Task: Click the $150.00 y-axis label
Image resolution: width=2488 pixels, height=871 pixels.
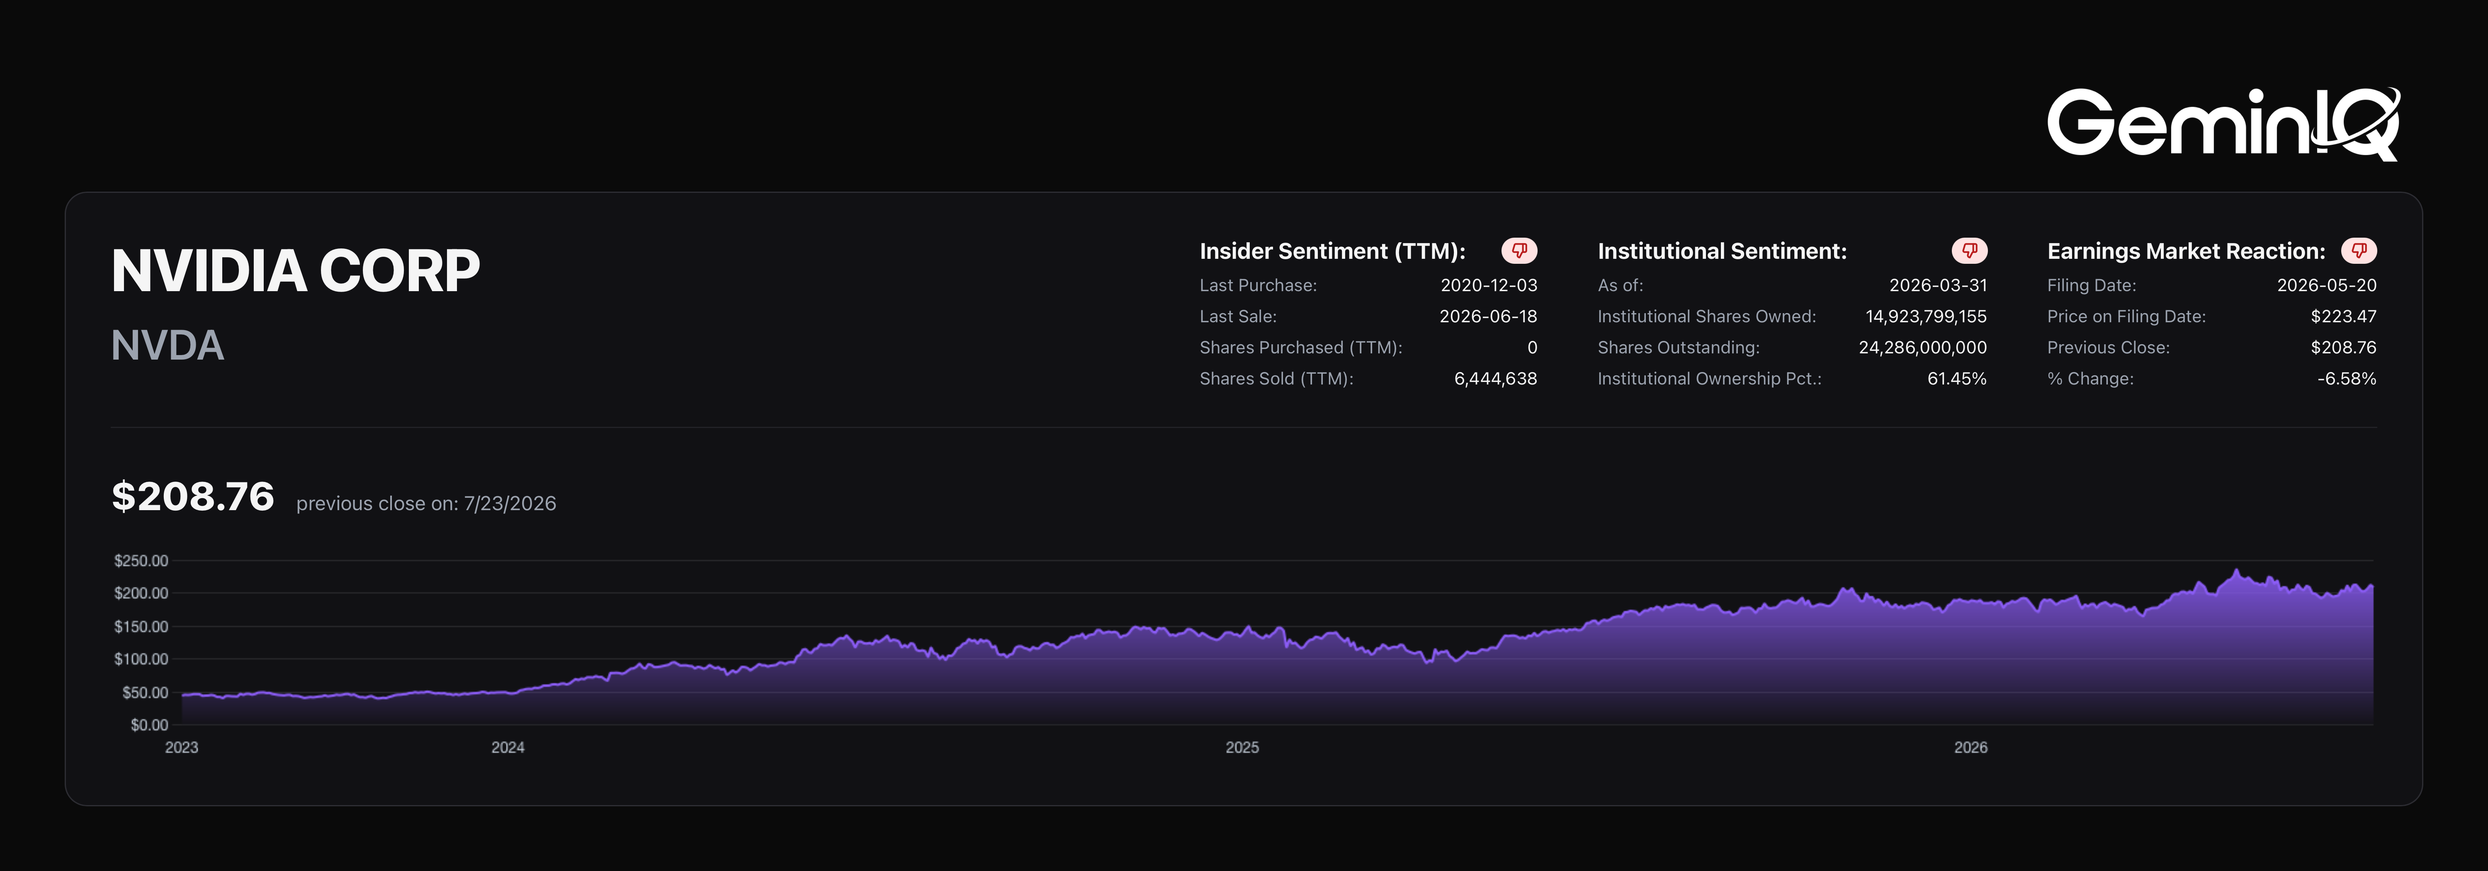Action: [x=141, y=627]
